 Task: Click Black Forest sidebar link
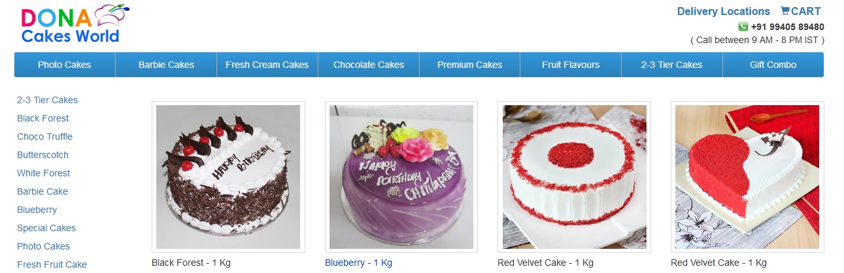coord(43,118)
